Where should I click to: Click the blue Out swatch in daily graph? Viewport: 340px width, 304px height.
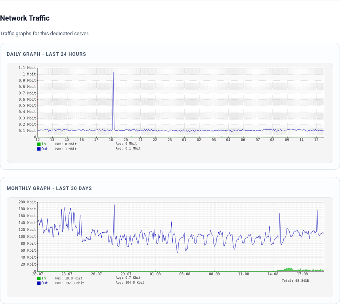[39, 149]
